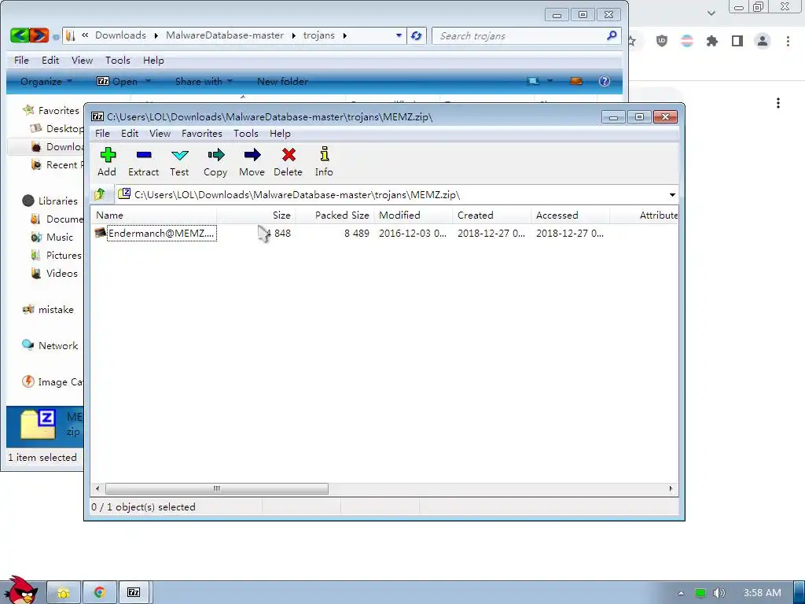The height and width of the screenshot is (604, 805).
Task: Open the 7-Zip Tools menu
Action: coord(246,134)
